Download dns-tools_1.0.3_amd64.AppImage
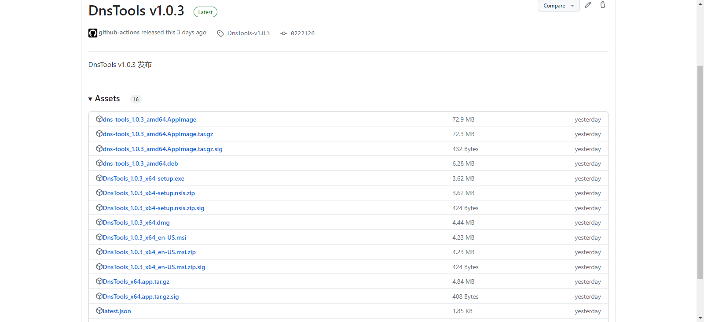The image size is (704, 322). 150,119
